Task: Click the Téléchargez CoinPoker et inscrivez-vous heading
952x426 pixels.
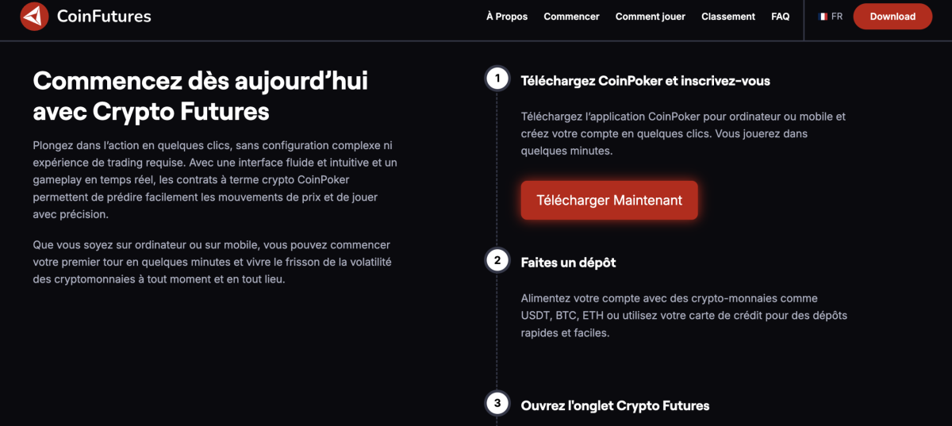Action: click(645, 81)
